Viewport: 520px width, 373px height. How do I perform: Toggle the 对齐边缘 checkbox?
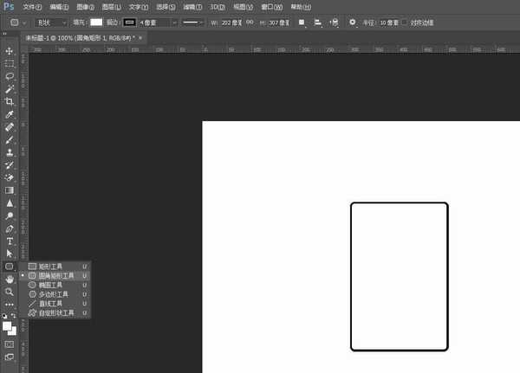click(406, 22)
